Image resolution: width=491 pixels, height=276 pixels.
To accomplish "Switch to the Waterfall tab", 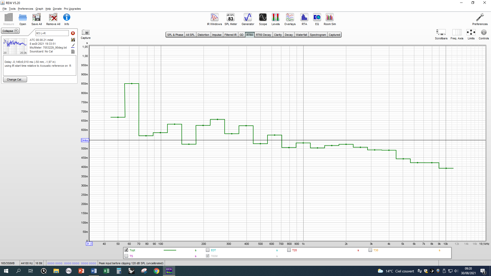I will pyautogui.click(x=301, y=35).
